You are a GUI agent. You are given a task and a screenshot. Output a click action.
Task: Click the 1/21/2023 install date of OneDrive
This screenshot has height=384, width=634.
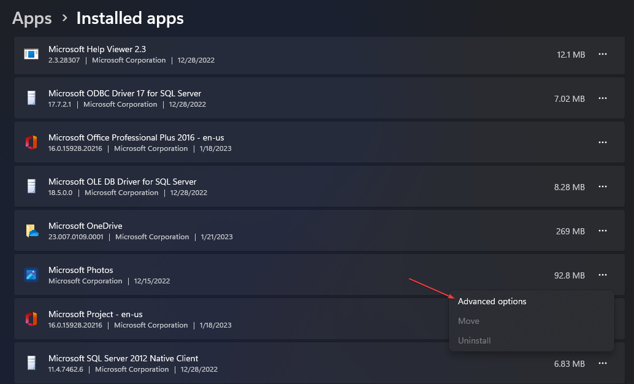[x=216, y=237]
